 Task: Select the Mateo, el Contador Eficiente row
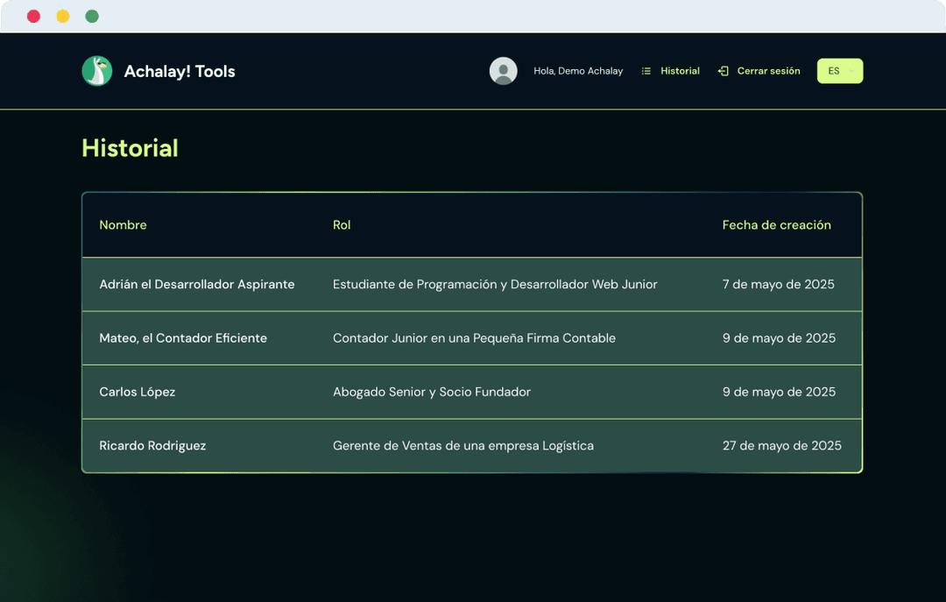click(x=183, y=338)
